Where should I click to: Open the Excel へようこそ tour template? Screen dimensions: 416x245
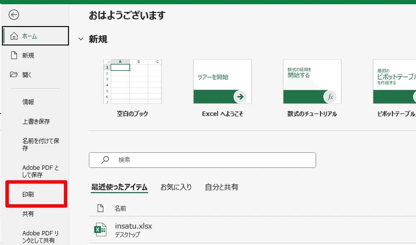(x=223, y=81)
